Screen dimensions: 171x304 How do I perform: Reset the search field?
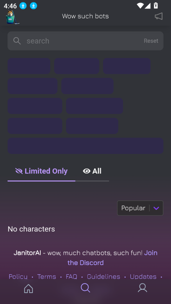151,41
